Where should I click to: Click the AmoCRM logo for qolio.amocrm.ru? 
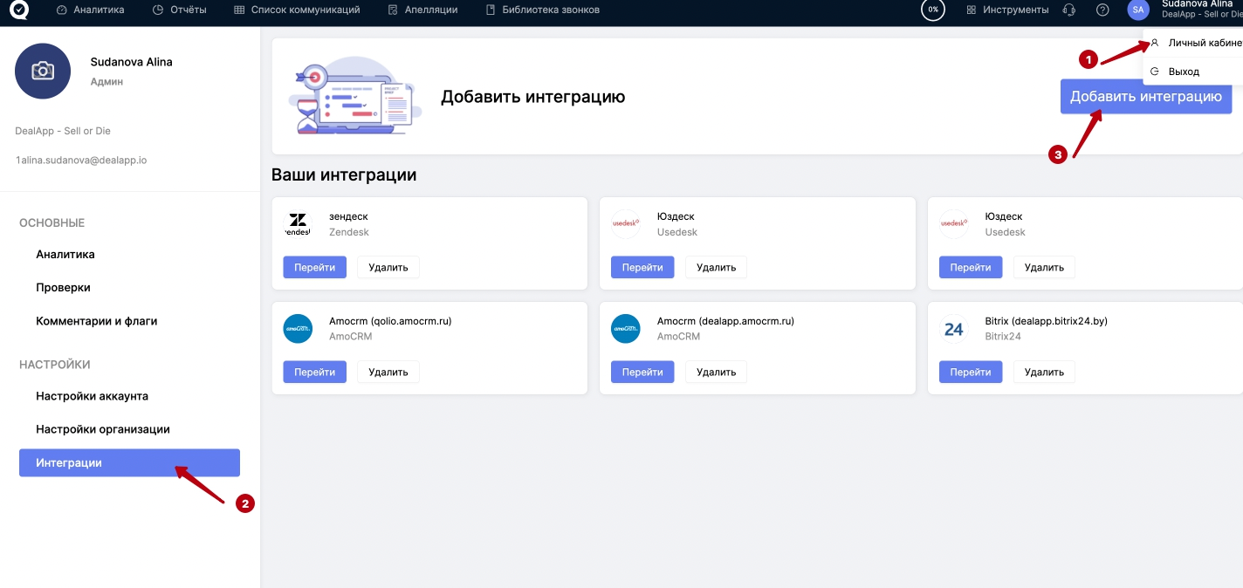click(x=298, y=329)
